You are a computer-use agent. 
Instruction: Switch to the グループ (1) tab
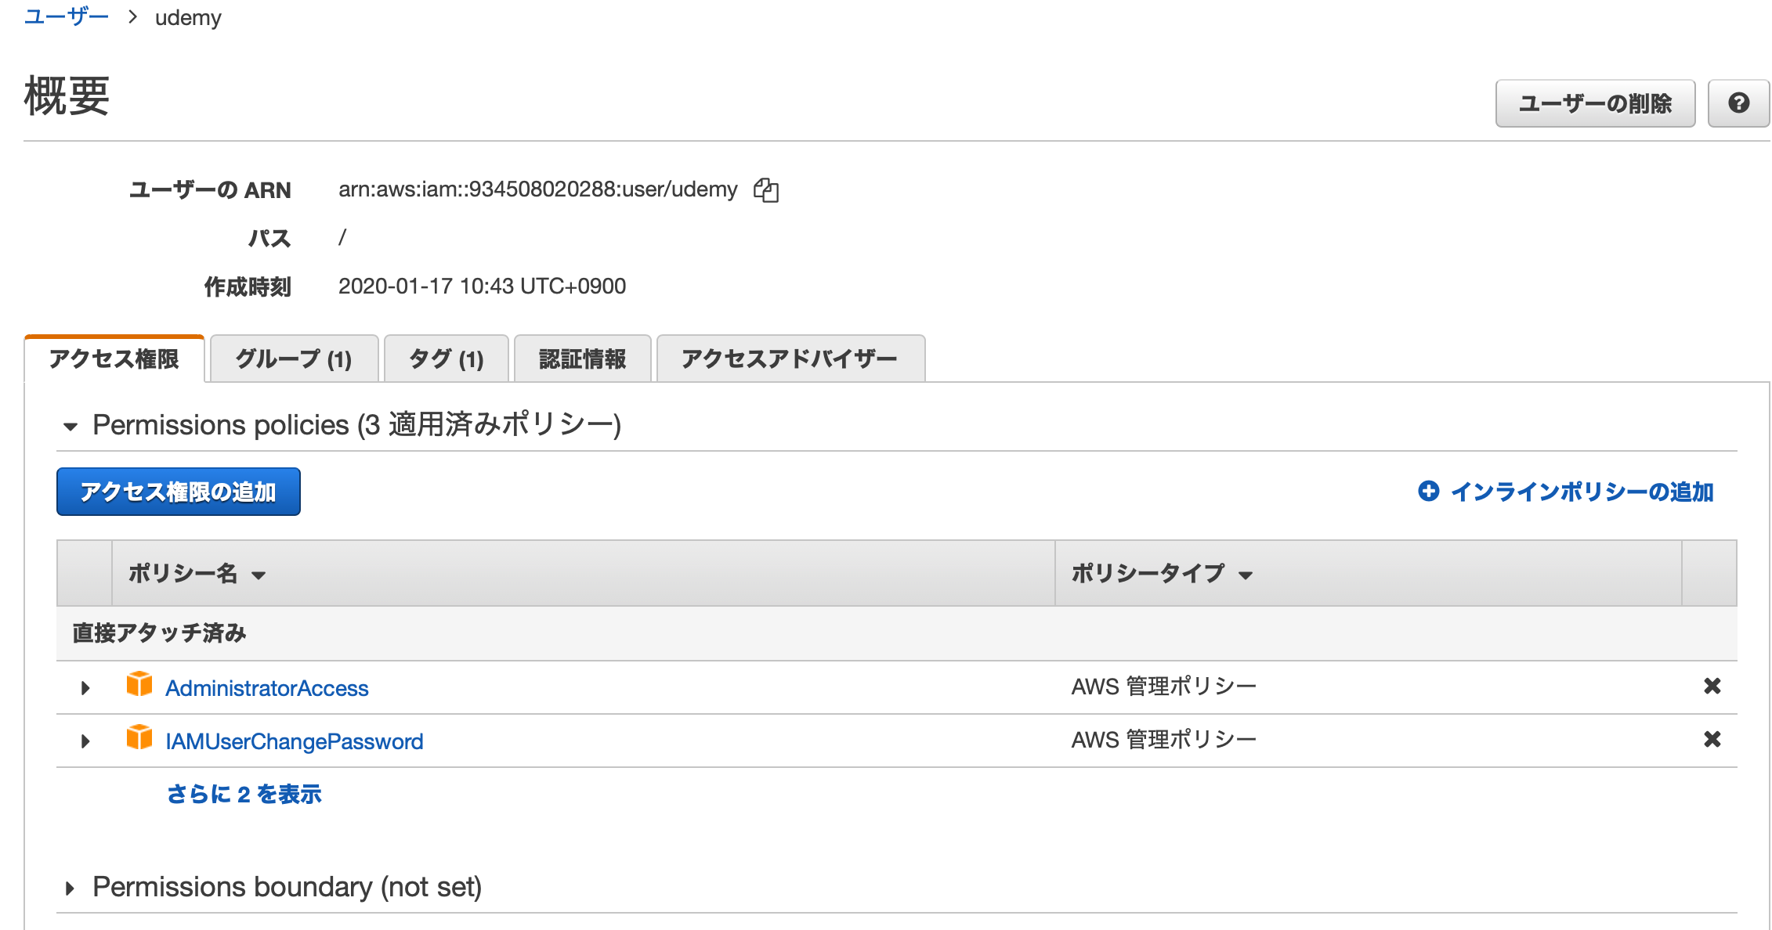click(x=294, y=359)
